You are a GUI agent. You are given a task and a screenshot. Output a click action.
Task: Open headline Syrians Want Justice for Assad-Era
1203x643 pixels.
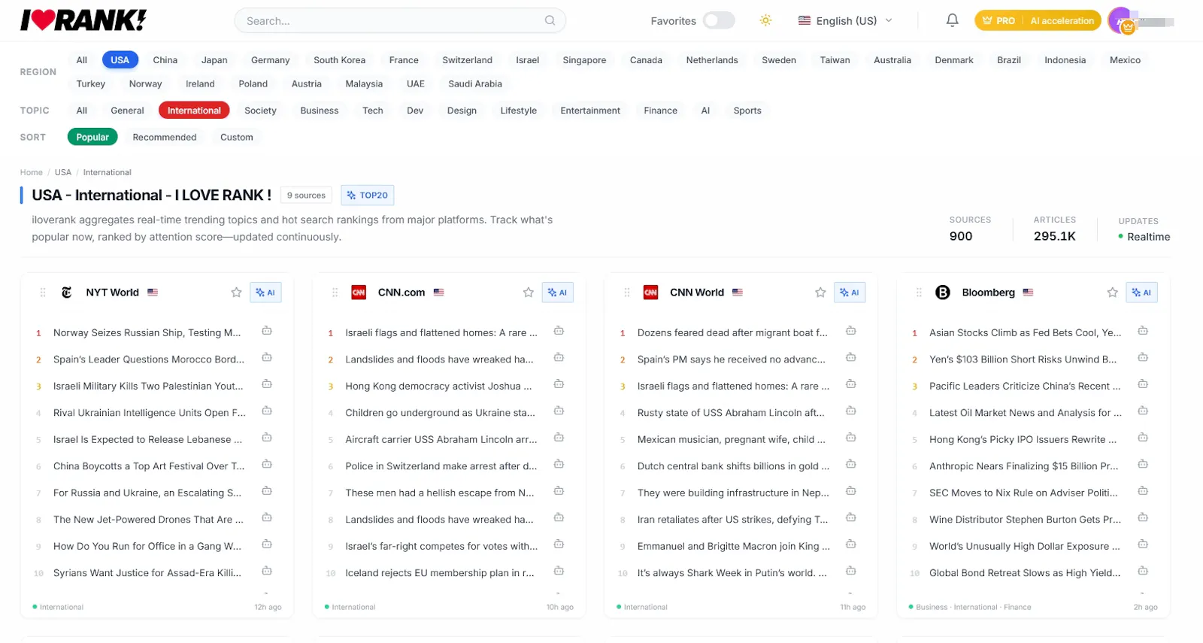coord(147,573)
